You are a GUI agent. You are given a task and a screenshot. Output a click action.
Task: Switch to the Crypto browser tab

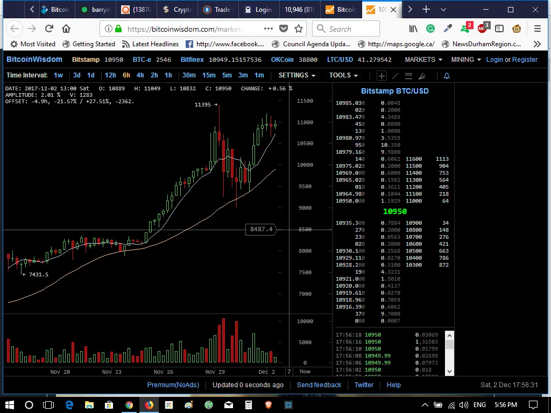click(x=177, y=10)
